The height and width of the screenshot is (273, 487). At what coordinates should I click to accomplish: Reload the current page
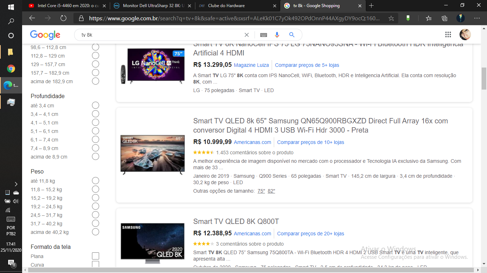click(x=63, y=18)
